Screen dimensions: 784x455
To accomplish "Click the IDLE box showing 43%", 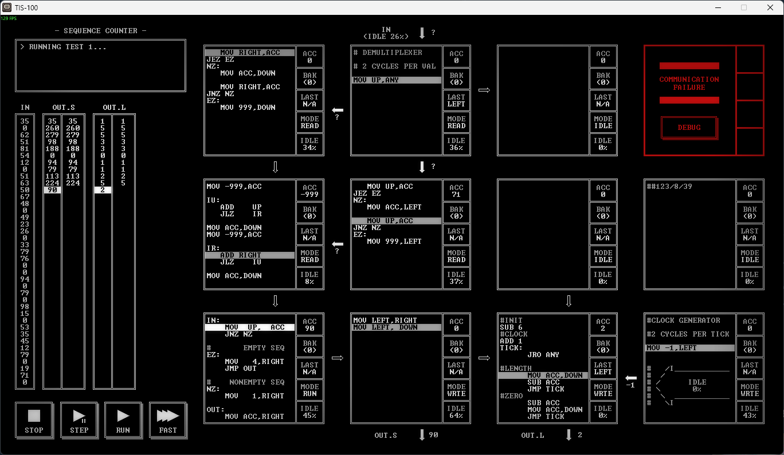I will tap(750, 412).
